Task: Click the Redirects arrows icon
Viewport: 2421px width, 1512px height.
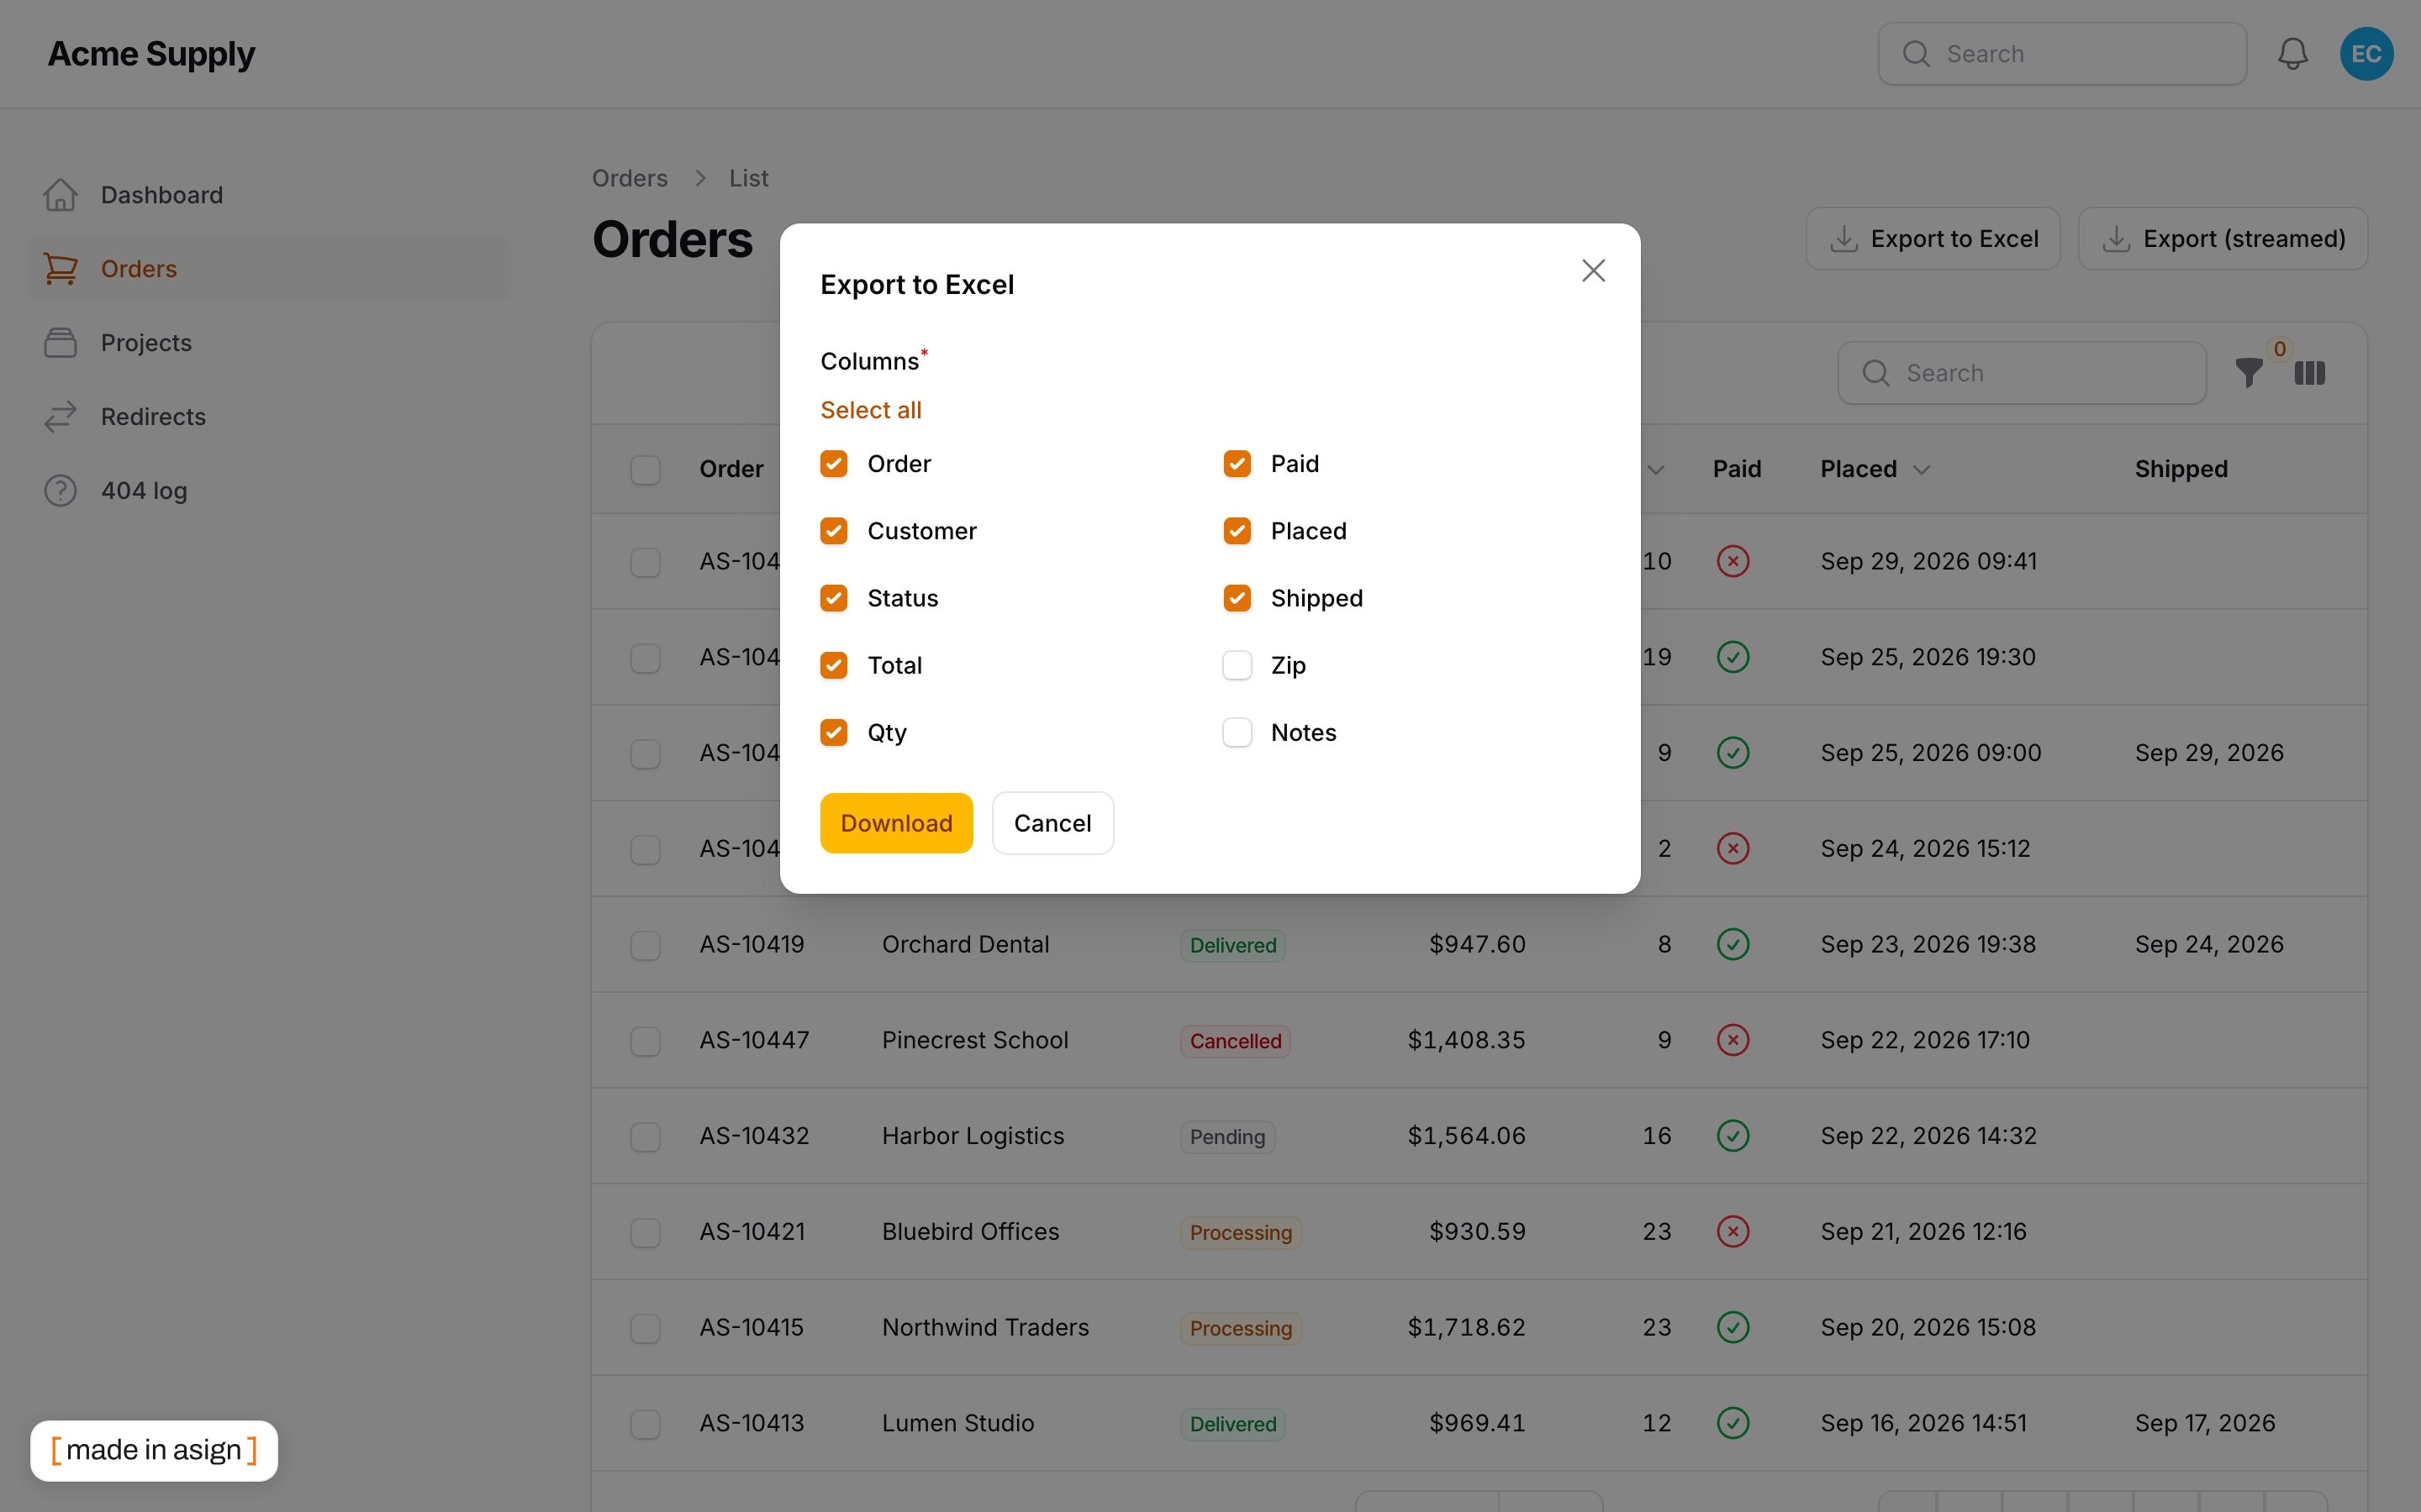Action: pyautogui.click(x=60, y=417)
